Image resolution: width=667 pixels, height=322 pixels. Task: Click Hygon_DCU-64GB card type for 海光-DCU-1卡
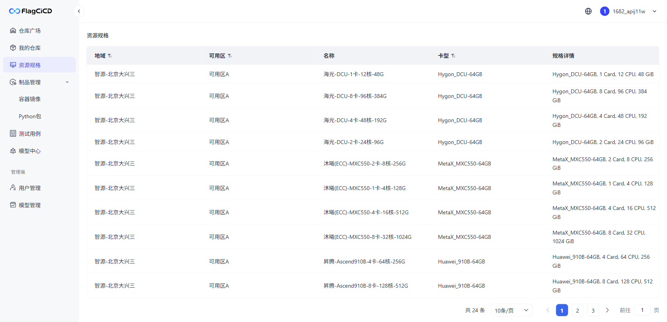[460, 74]
